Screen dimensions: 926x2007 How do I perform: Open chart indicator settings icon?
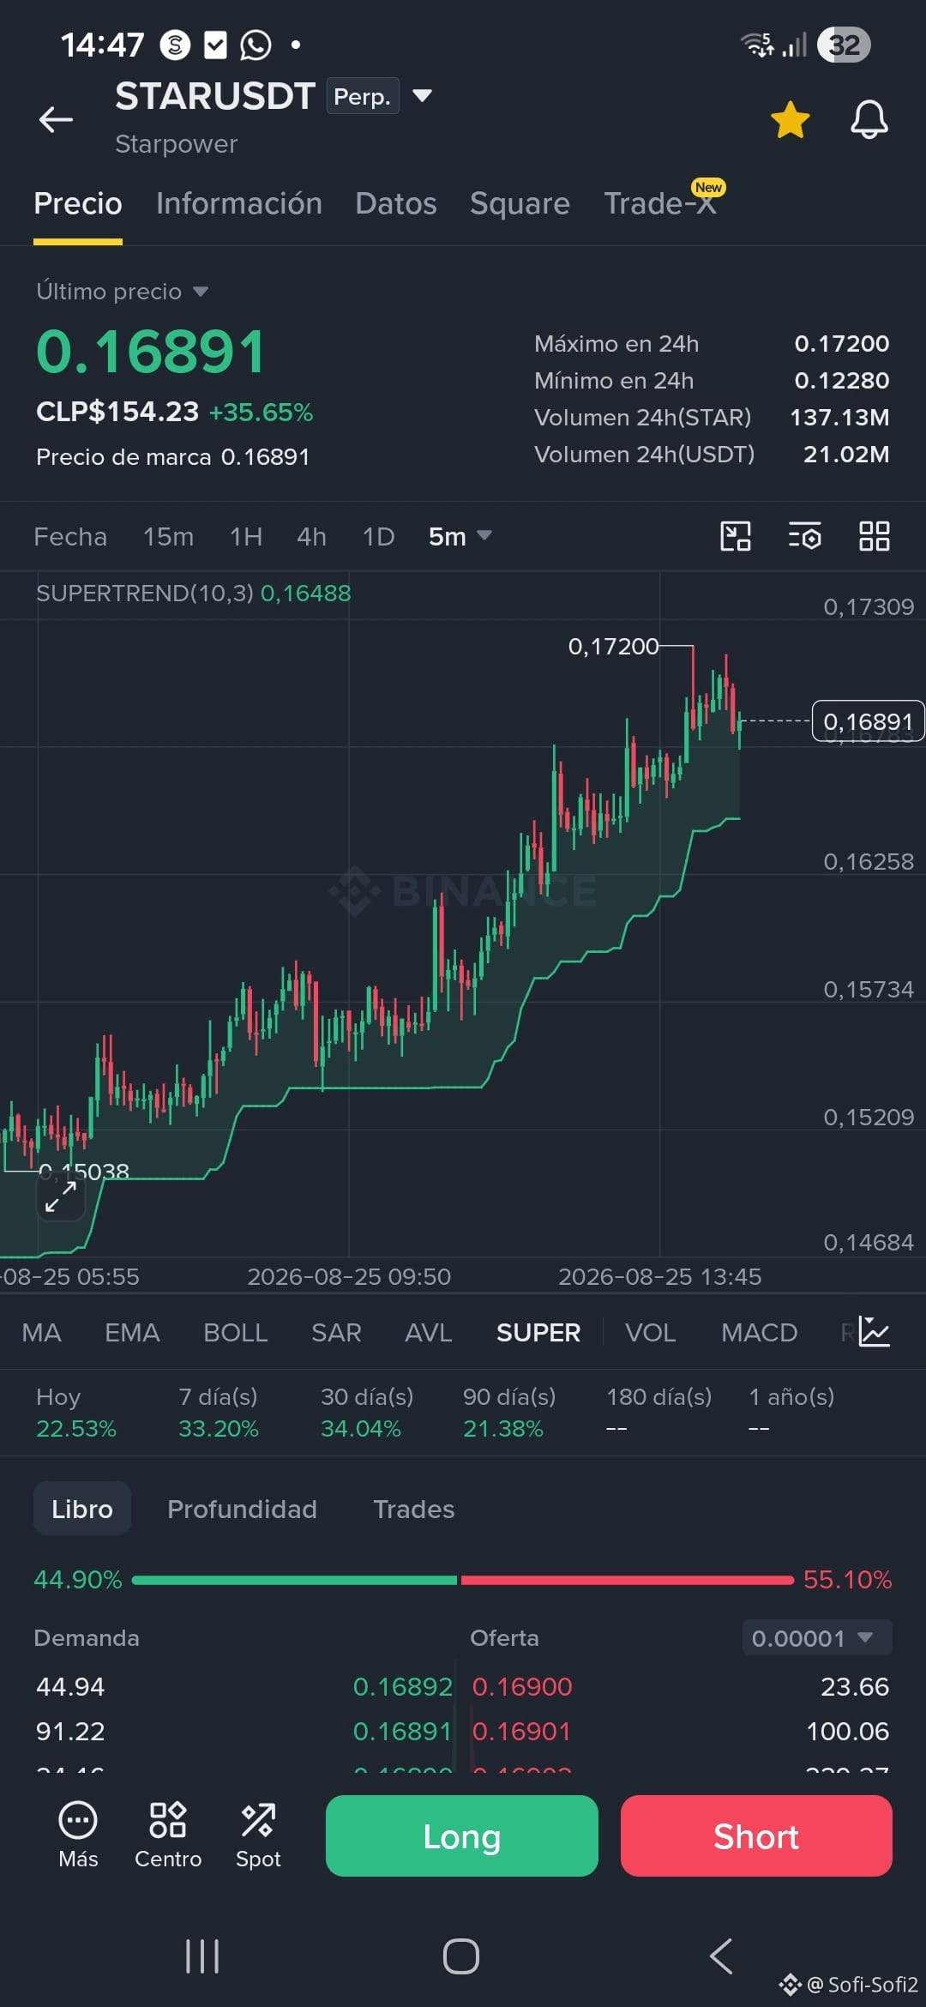point(805,536)
